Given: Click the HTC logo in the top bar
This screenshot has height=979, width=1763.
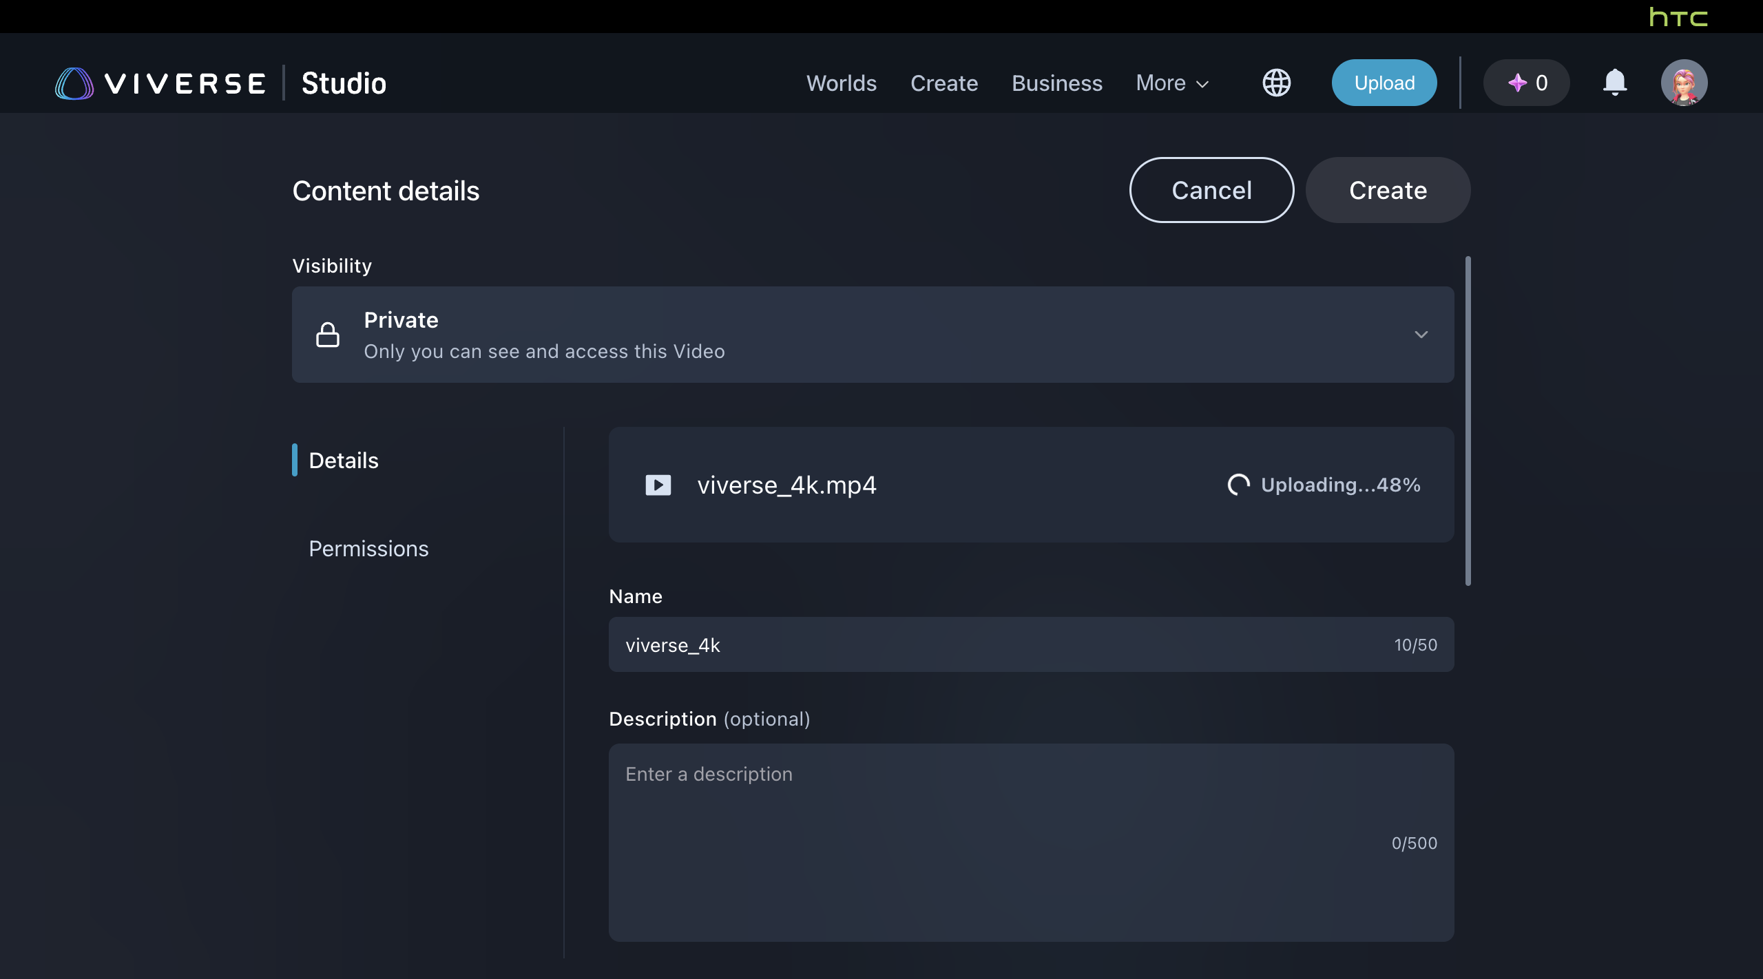Looking at the screenshot, I should [x=1678, y=17].
